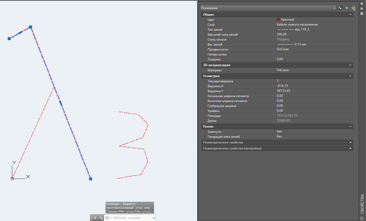
Task: Close the command line with X icon
Action: (95, 218)
